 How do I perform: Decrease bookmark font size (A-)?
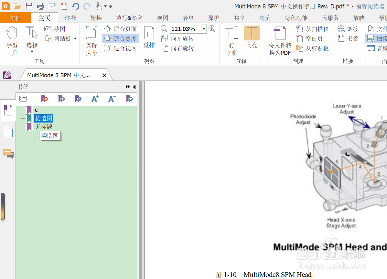(x=112, y=99)
